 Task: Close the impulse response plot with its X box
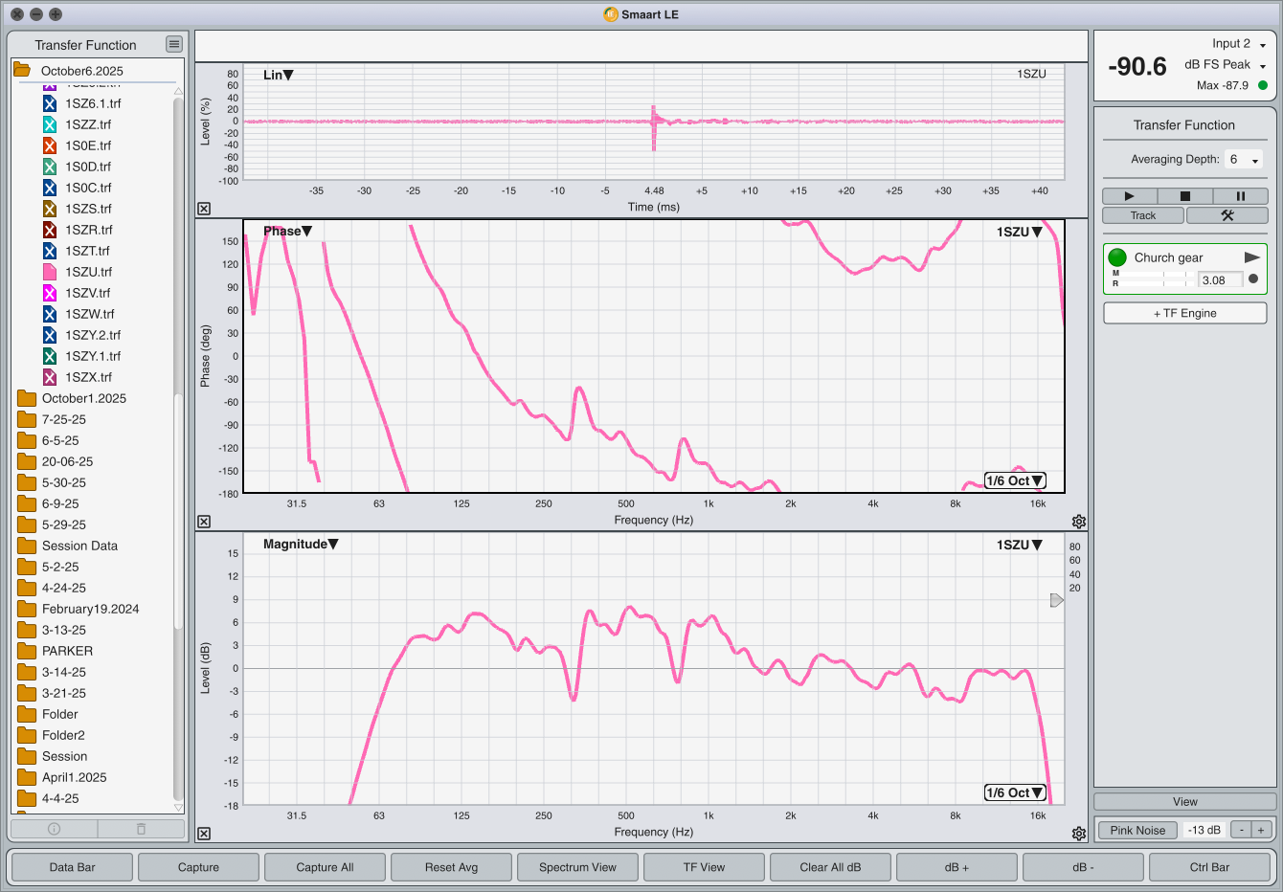click(204, 209)
